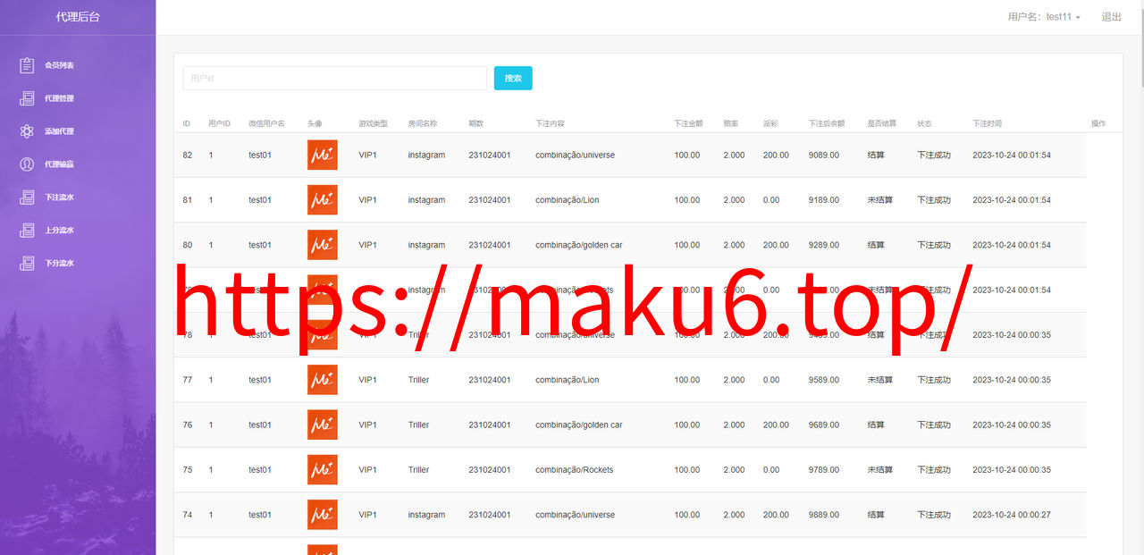
Task: Click the 下注时间 column header
Action: tap(987, 123)
